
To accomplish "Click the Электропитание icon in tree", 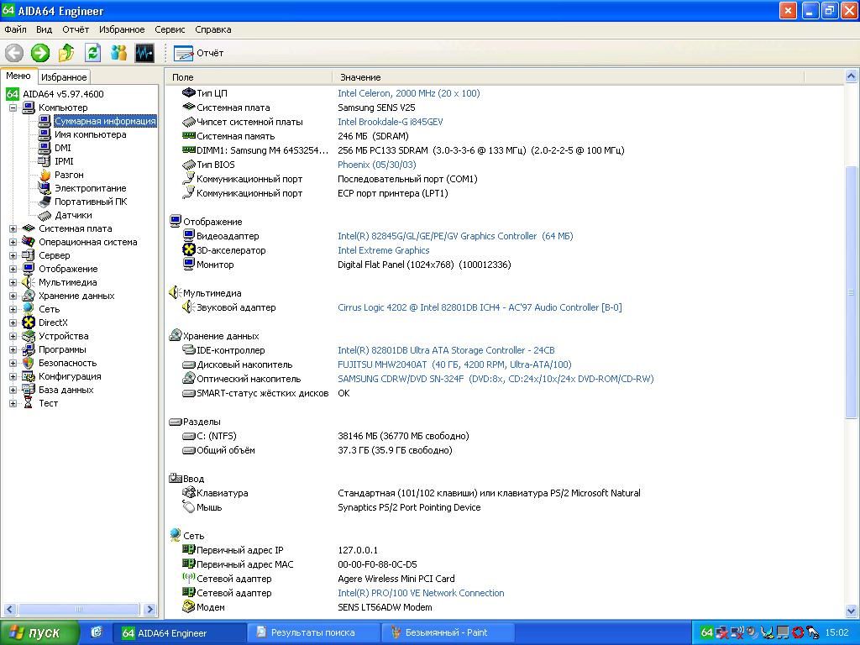I will pyautogui.click(x=45, y=188).
